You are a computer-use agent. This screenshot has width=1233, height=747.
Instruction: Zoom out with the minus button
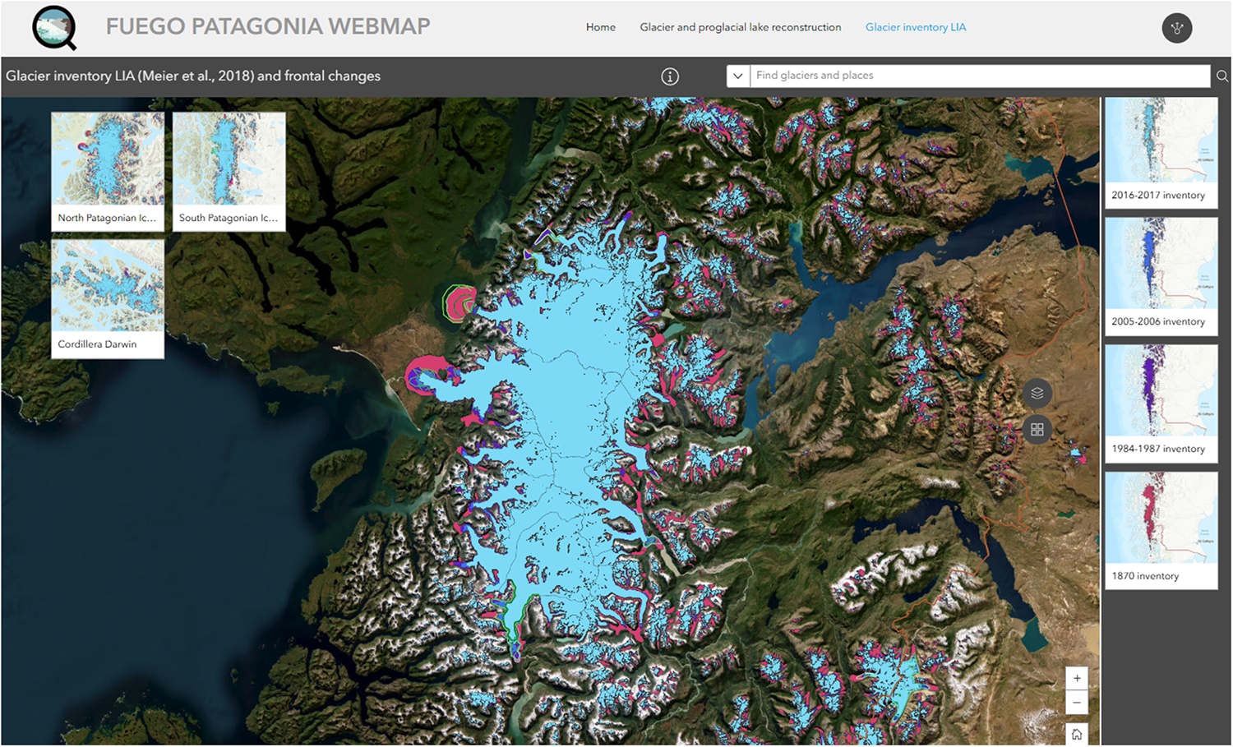tap(1077, 703)
